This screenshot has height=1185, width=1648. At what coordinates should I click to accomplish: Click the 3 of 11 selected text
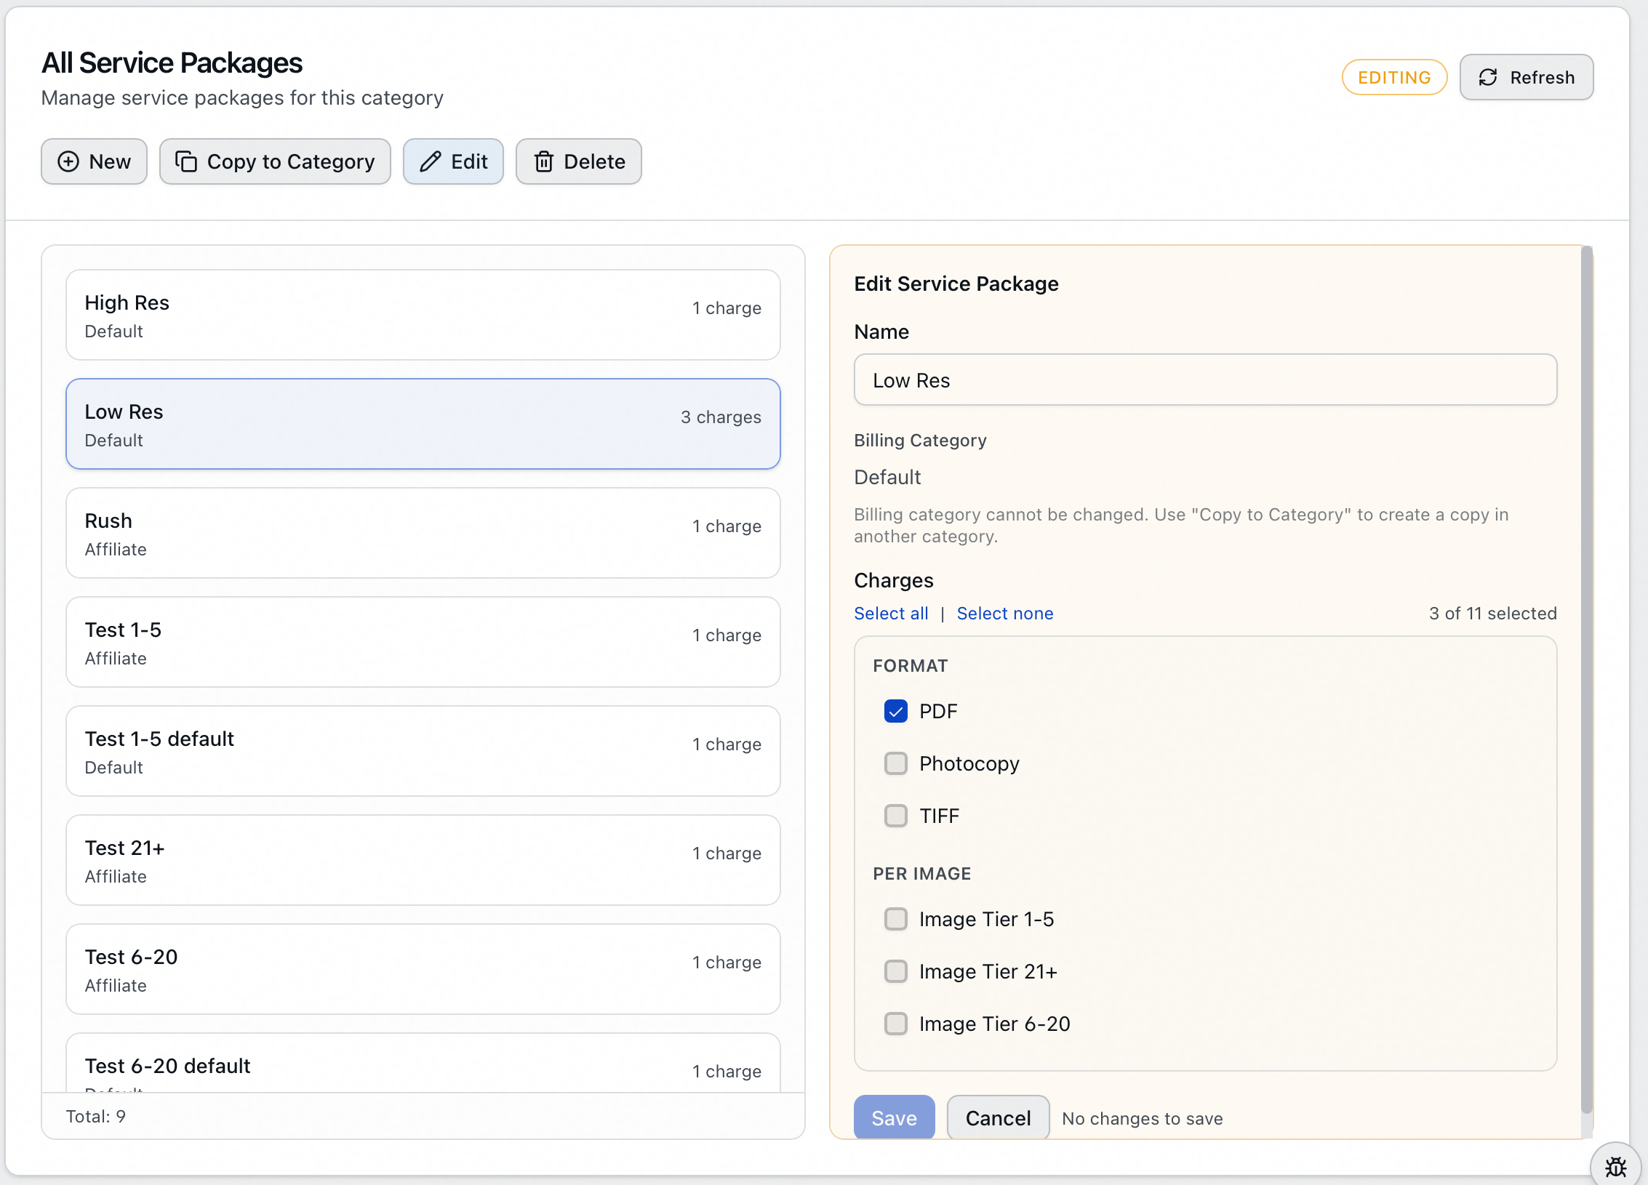click(x=1492, y=614)
